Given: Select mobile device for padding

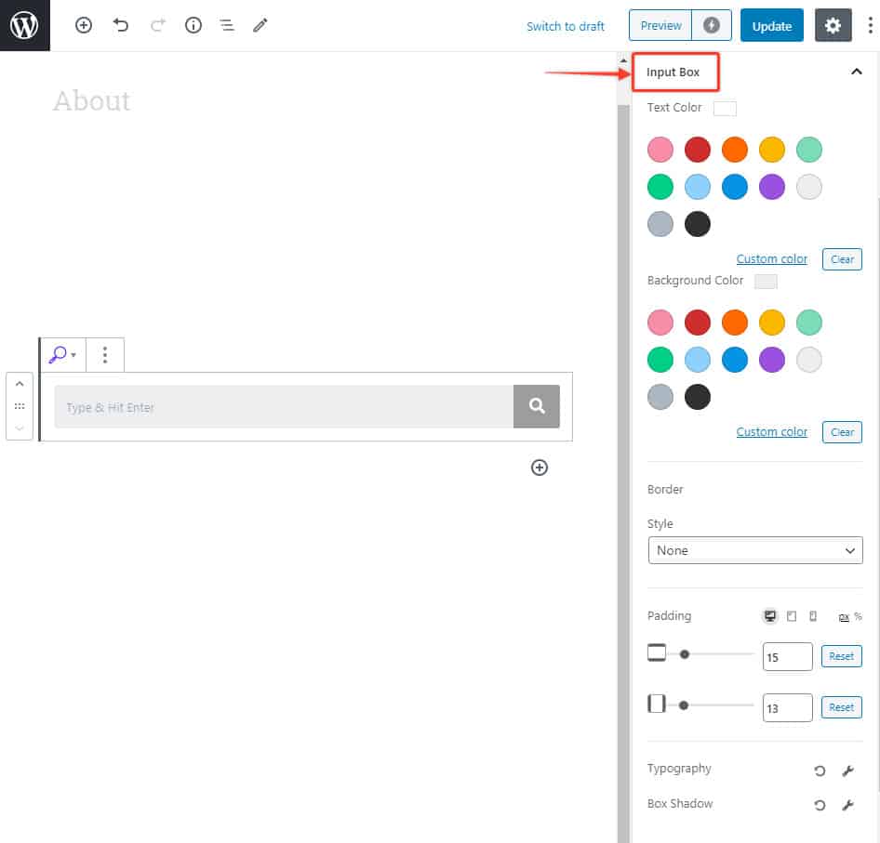Looking at the screenshot, I should (x=813, y=616).
